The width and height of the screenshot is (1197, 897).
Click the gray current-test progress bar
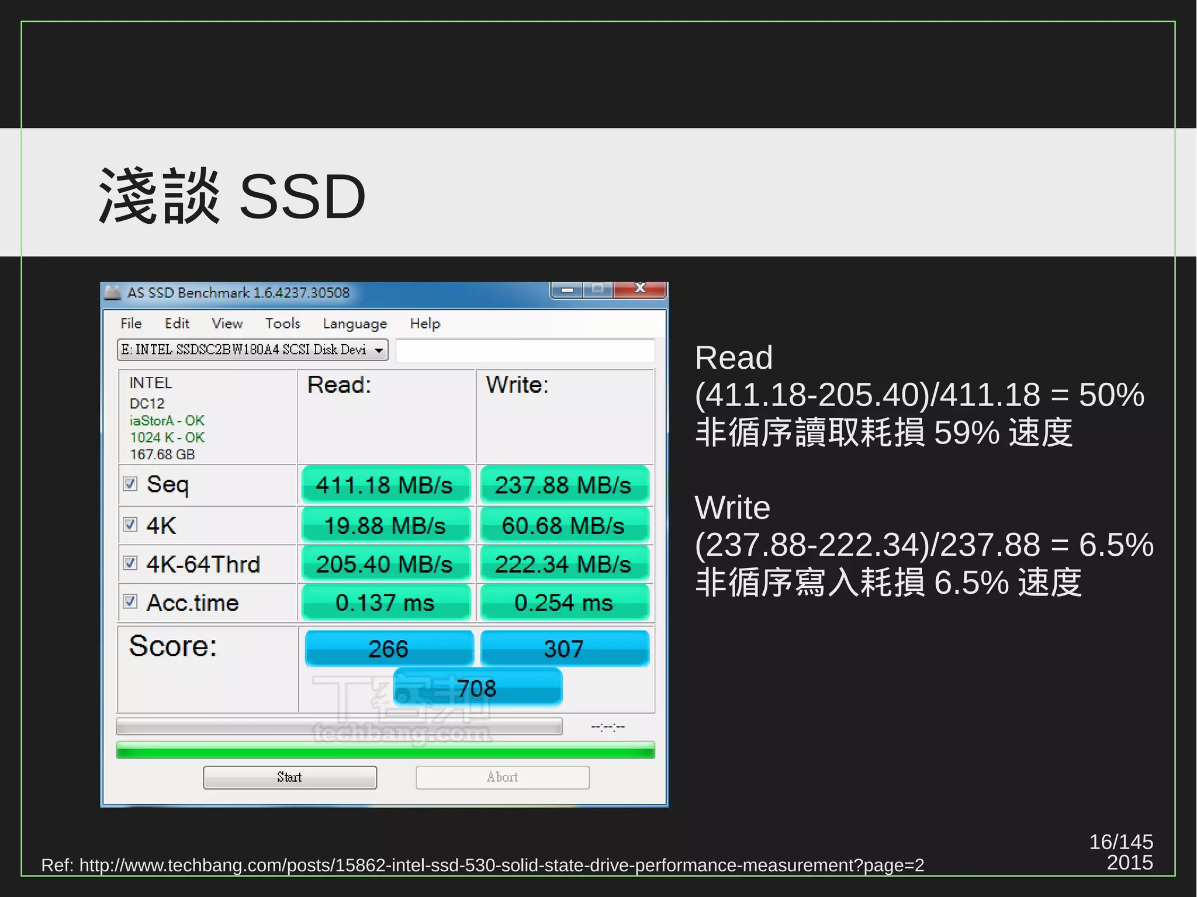(339, 726)
